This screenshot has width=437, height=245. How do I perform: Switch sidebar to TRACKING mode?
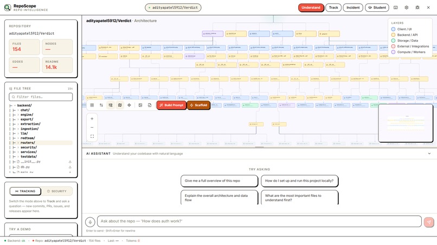point(25,191)
